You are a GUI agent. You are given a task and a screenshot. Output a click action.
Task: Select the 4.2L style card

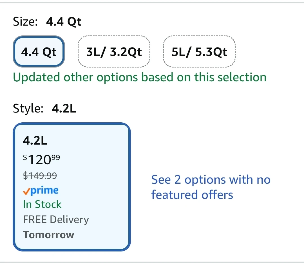tap(72, 187)
